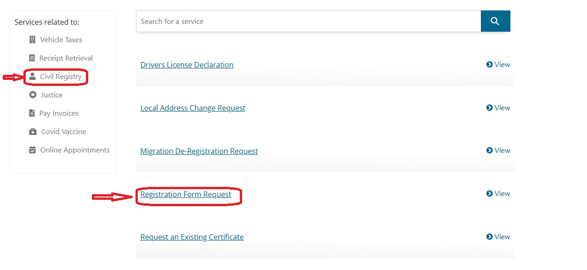Viewport: 587px width, 270px height.
Task: Click View beside Request an Existing Certificate
Action: (498, 237)
